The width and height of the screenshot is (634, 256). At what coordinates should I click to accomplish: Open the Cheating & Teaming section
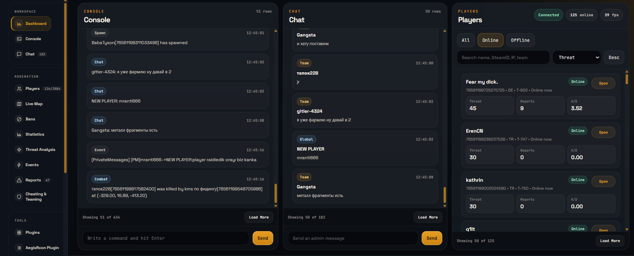point(19,196)
